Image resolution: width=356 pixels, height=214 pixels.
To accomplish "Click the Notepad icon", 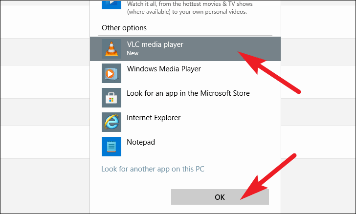I will (x=111, y=147).
